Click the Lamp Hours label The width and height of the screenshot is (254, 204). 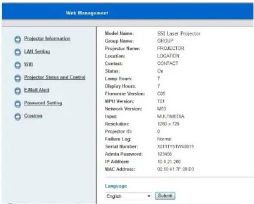click(119, 79)
